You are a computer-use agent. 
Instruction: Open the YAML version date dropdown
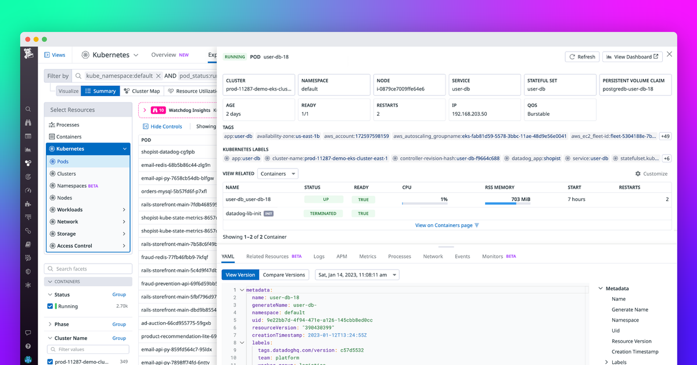357,275
